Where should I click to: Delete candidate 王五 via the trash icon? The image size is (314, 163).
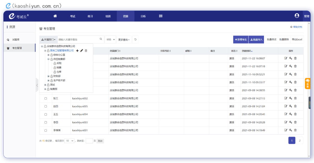[295, 114]
